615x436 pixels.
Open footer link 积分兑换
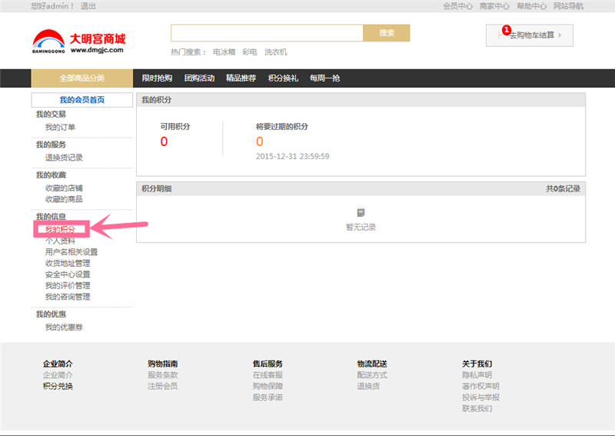coord(58,386)
